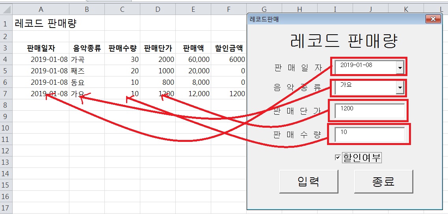Select column A header
The image size is (448, 214).
41,9
